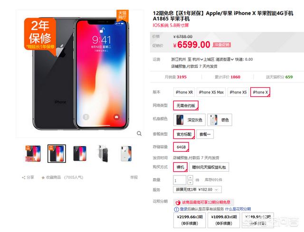This screenshot has width=304, height=232.
Task: Click the info icon beside login confirmation text
Action: click(x=176, y=209)
